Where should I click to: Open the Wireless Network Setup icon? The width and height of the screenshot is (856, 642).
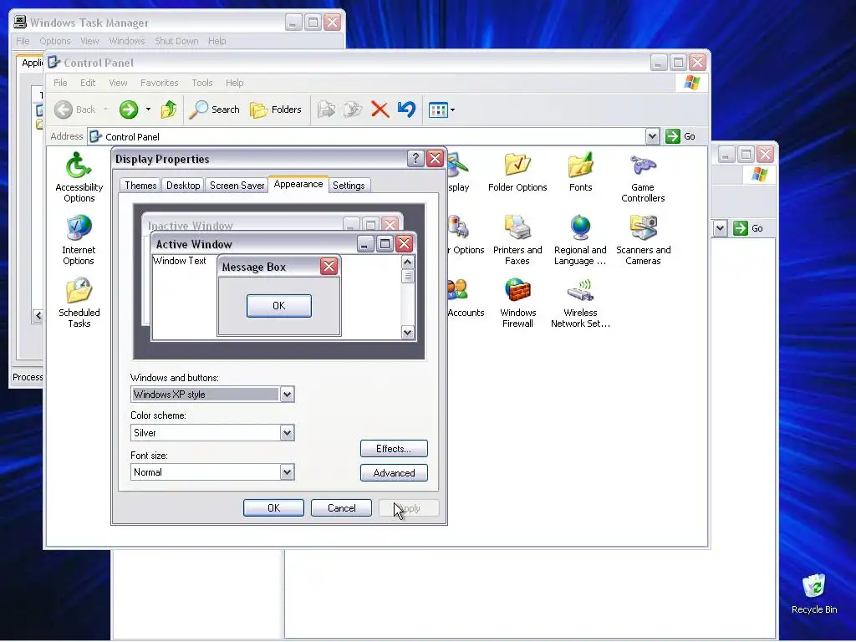coord(580,303)
